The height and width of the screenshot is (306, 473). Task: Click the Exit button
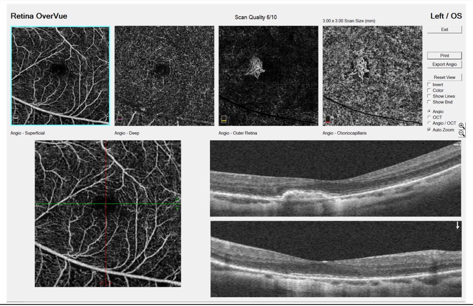444,30
